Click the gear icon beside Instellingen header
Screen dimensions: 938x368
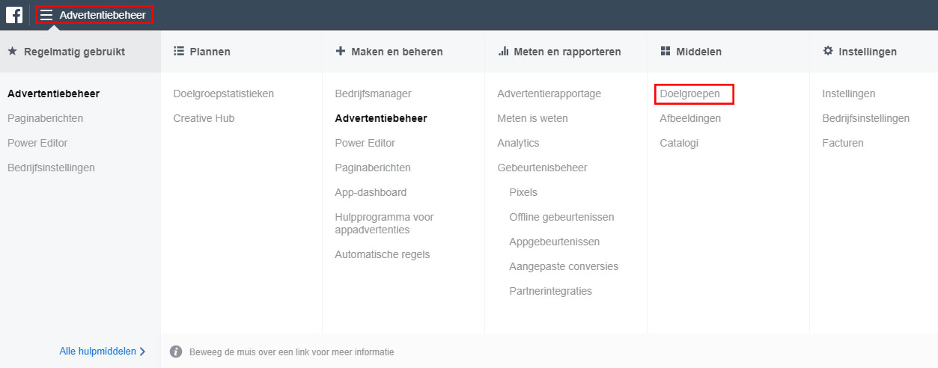point(828,52)
